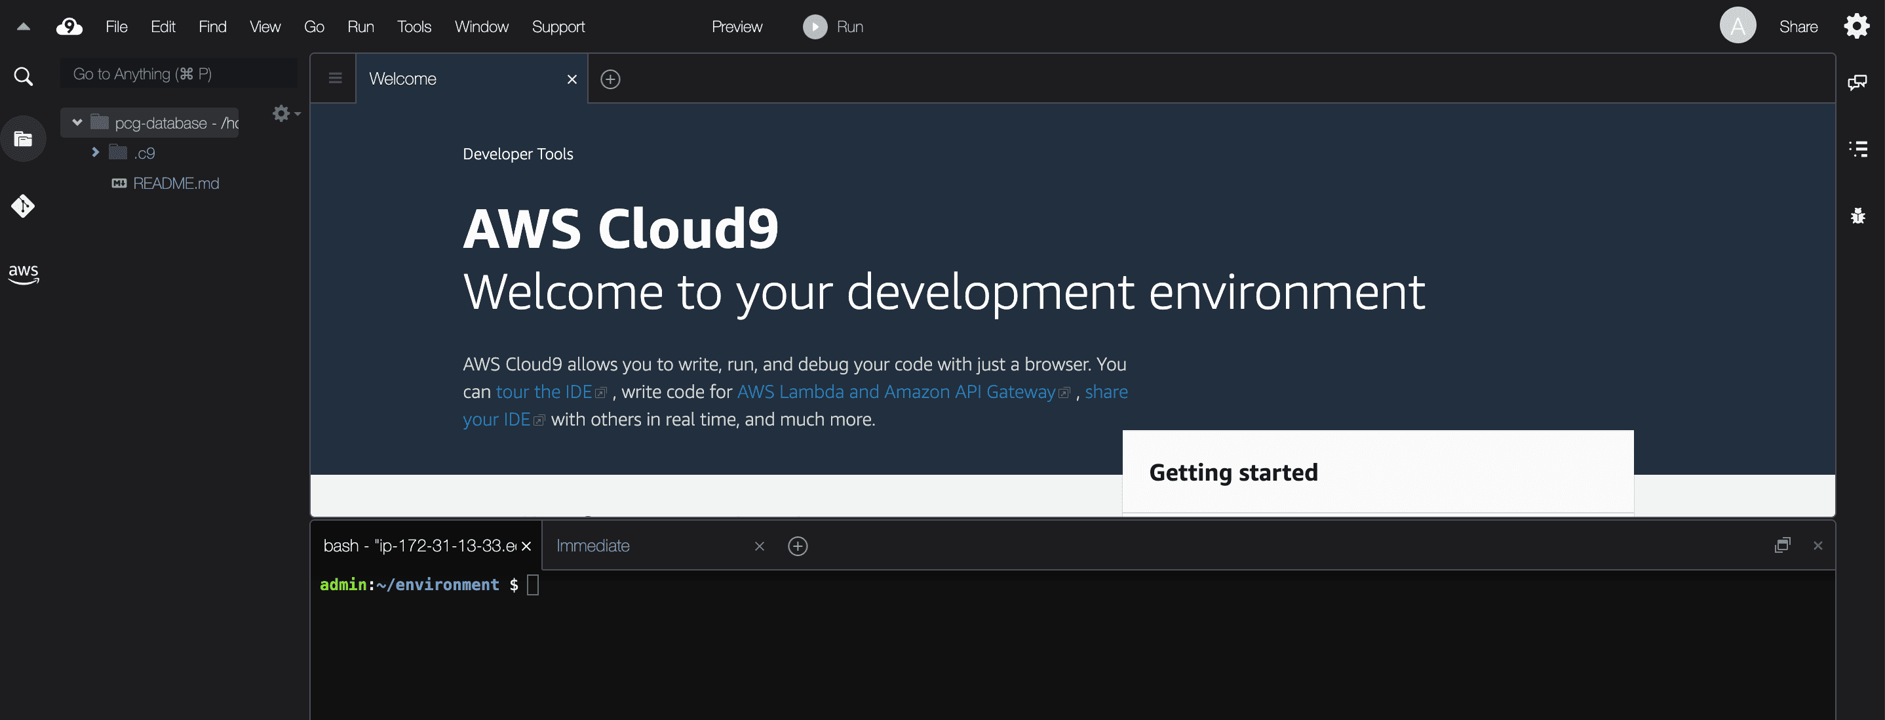Close the Welcome tab
The height and width of the screenshot is (720, 1885).
tap(572, 79)
